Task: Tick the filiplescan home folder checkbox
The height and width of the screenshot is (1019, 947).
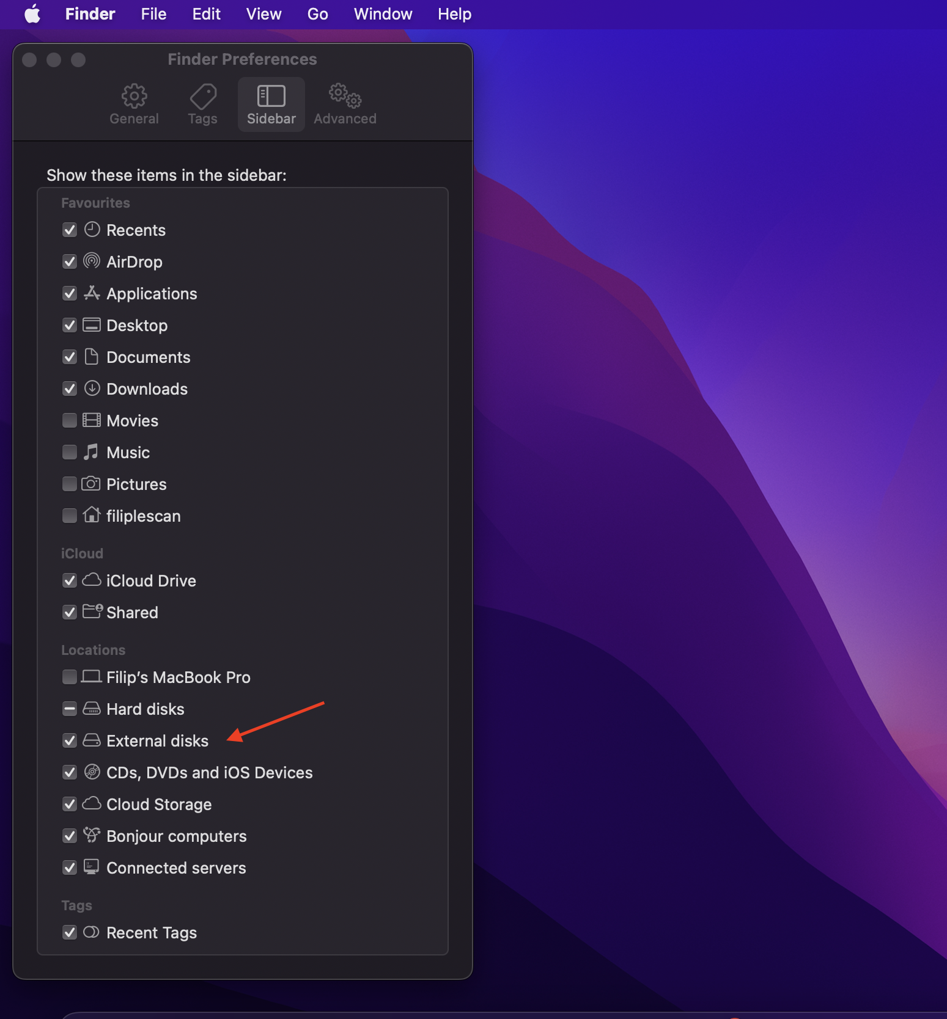Action: click(70, 516)
